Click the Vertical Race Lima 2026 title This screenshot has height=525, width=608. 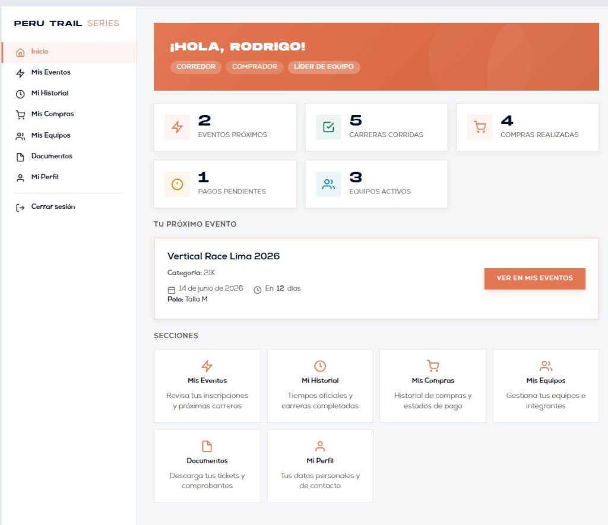[x=223, y=256]
